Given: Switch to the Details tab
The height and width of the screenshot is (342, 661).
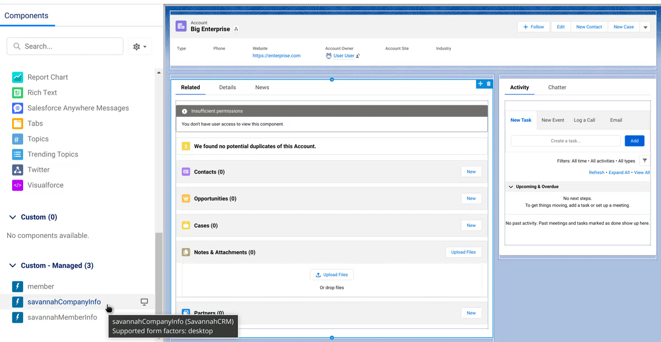Looking at the screenshot, I should click(x=227, y=88).
